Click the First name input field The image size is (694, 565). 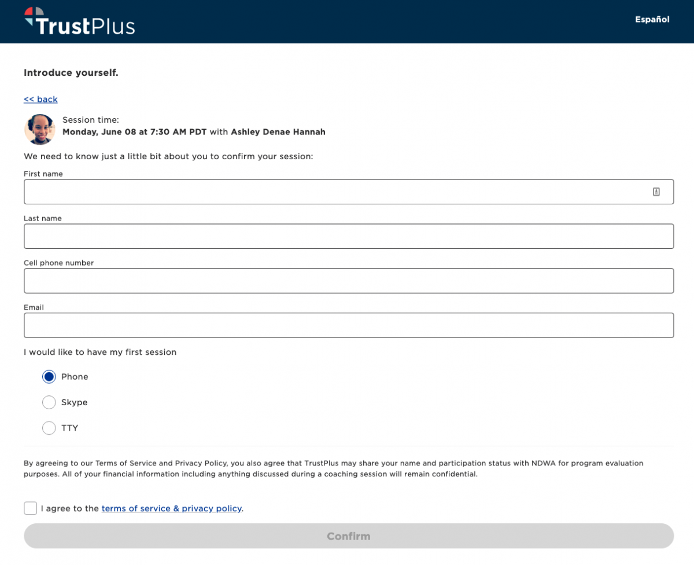click(347, 191)
